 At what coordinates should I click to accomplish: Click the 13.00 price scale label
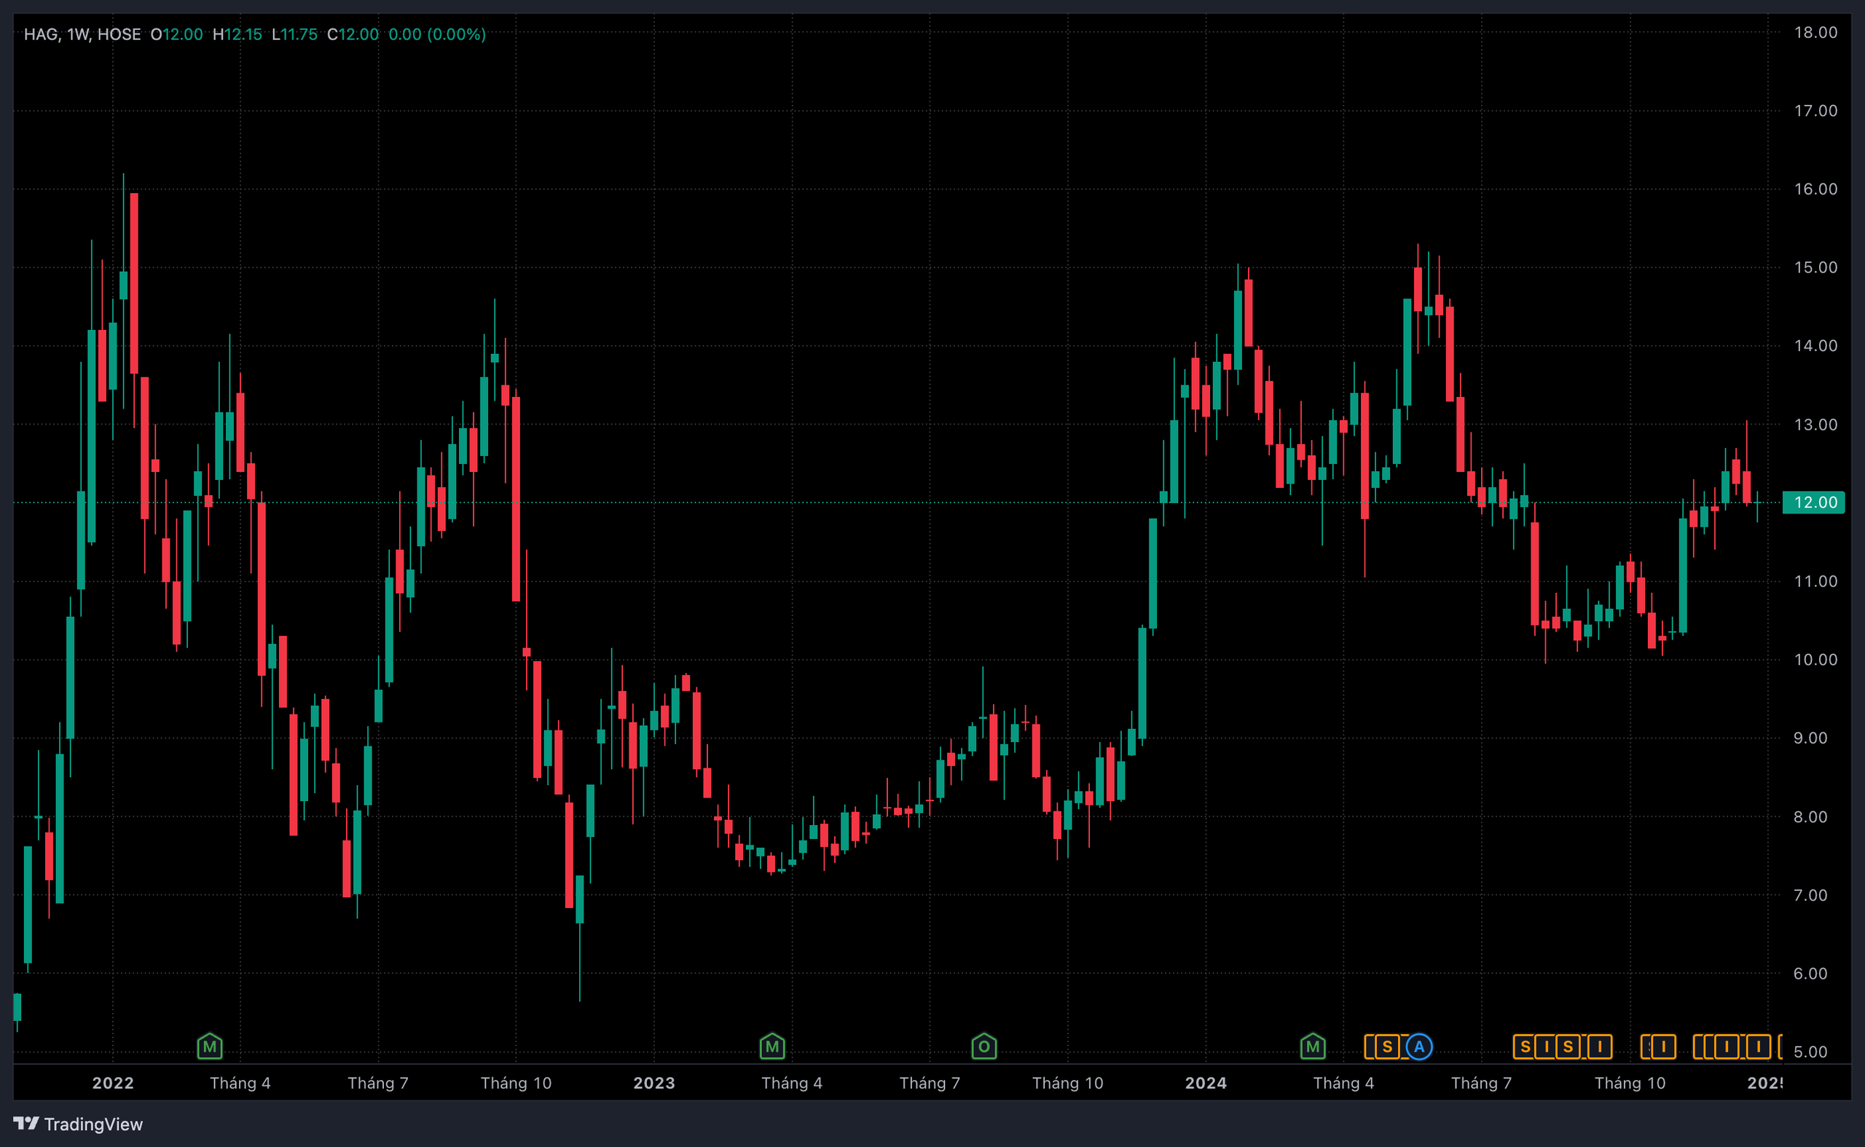click(1815, 424)
